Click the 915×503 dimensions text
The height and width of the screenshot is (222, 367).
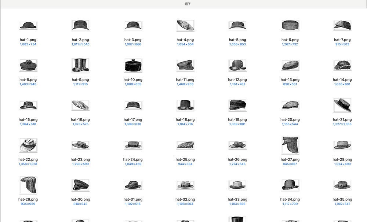pyautogui.click(x=342, y=44)
